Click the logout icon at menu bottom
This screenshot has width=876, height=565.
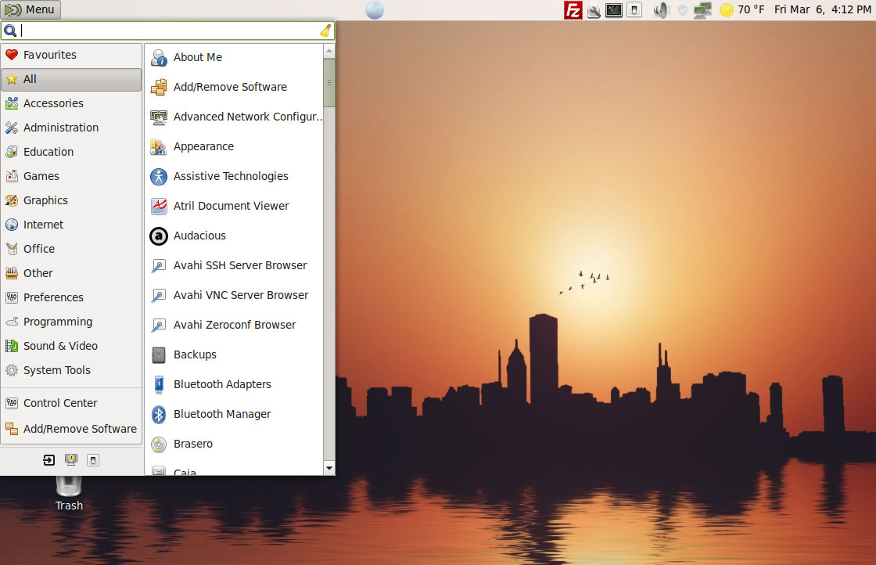coord(49,460)
